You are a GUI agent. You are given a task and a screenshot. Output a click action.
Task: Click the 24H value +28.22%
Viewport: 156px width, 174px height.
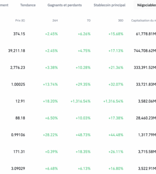(50, 135)
